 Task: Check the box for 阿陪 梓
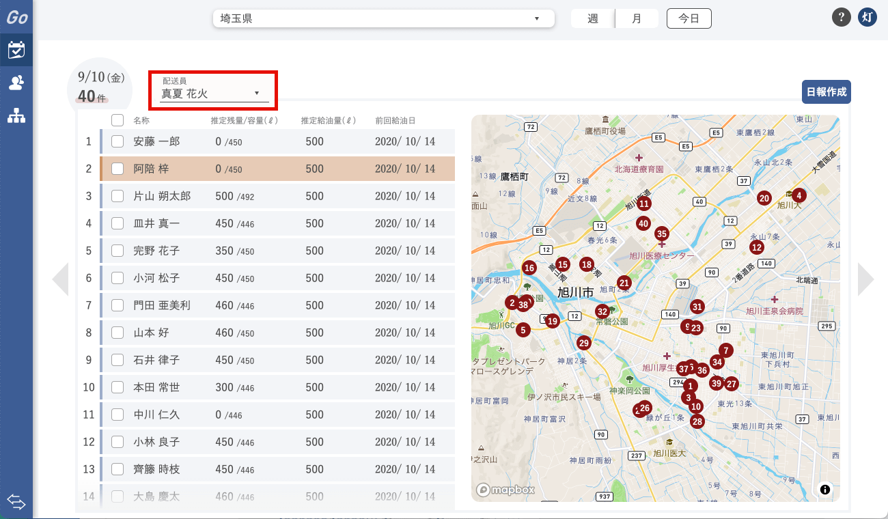(117, 169)
